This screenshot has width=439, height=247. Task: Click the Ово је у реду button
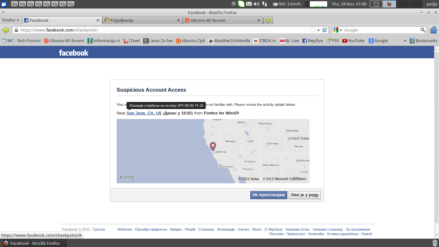pyautogui.click(x=305, y=195)
